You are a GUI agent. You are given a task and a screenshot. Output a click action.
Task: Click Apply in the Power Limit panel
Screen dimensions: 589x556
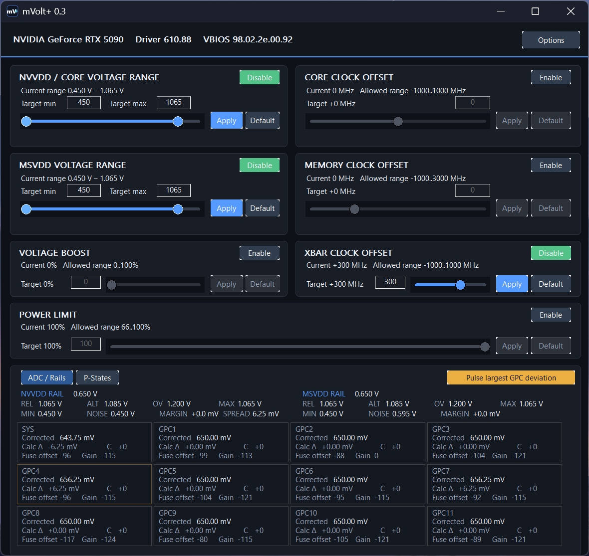pyautogui.click(x=512, y=346)
